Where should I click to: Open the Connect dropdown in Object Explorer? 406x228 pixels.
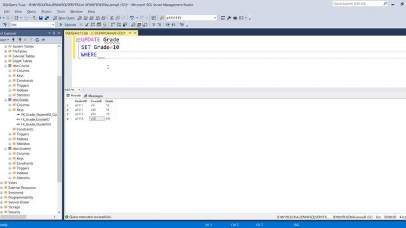4,40
